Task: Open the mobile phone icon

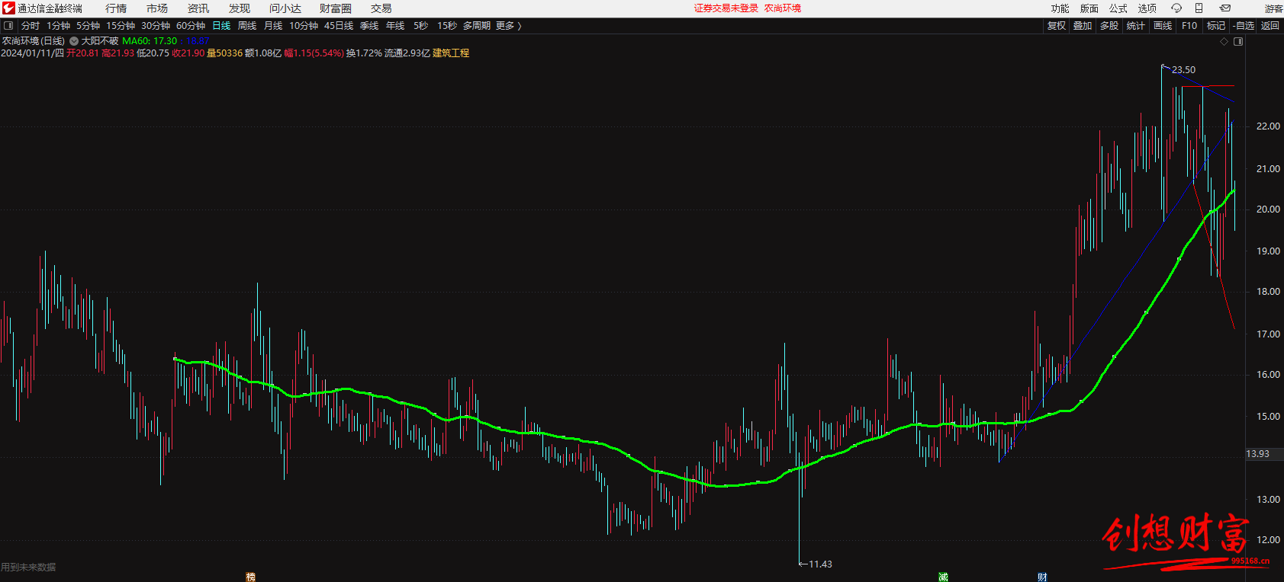Action: tap(1199, 8)
